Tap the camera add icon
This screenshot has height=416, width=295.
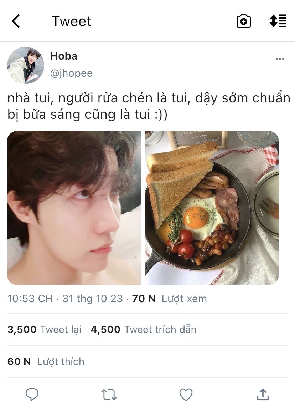(244, 21)
